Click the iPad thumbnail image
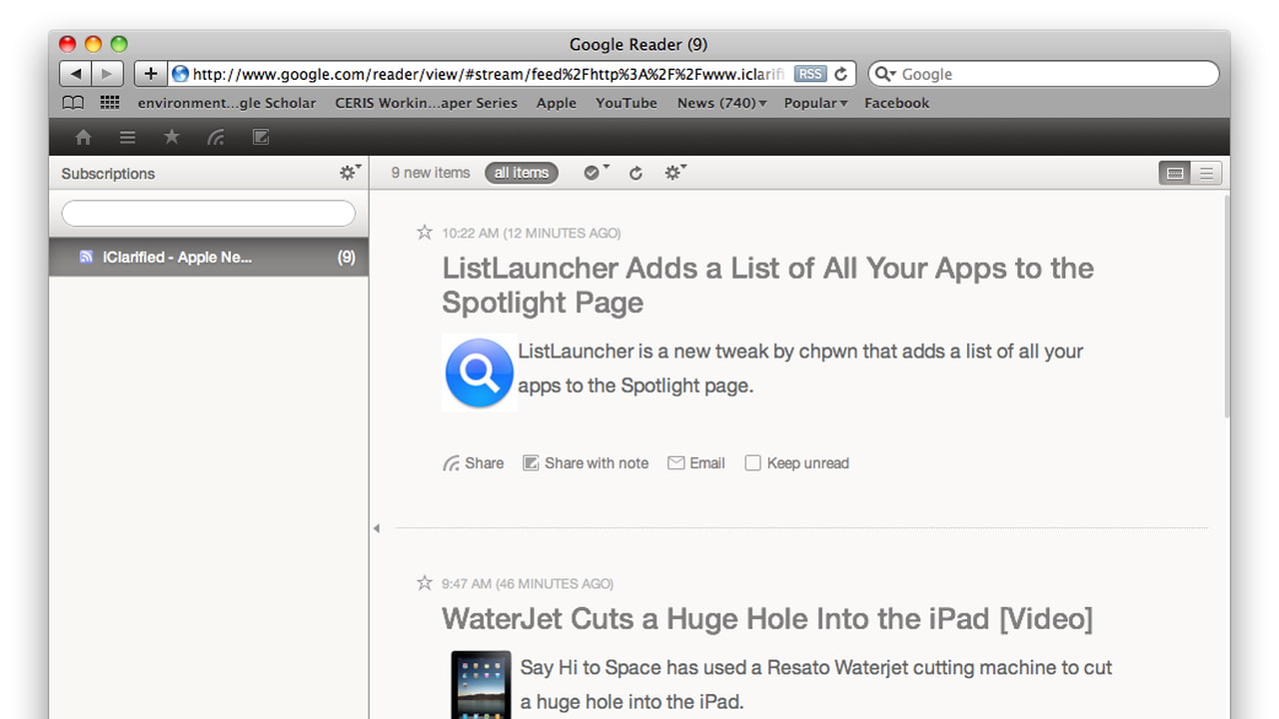This screenshot has height=719, width=1279. click(481, 685)
